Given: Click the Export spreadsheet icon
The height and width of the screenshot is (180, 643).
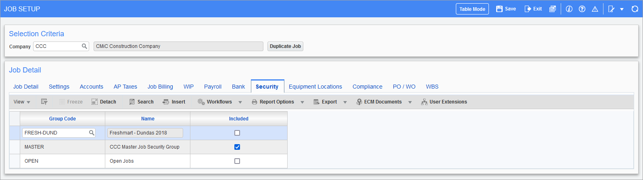Looking at the screenshot, I should tap(317, 102).
